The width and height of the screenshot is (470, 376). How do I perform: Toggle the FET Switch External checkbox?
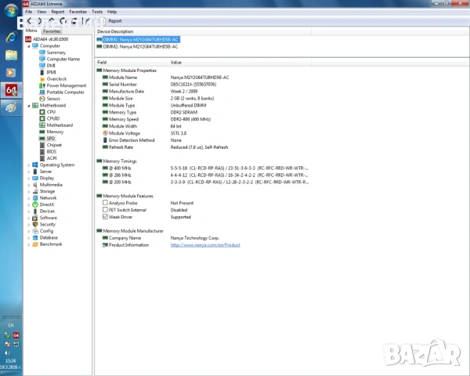click(105, 210)
